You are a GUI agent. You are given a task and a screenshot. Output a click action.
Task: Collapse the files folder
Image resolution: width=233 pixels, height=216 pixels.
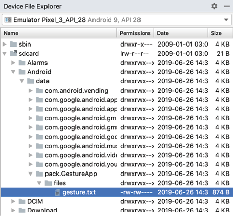39,183
